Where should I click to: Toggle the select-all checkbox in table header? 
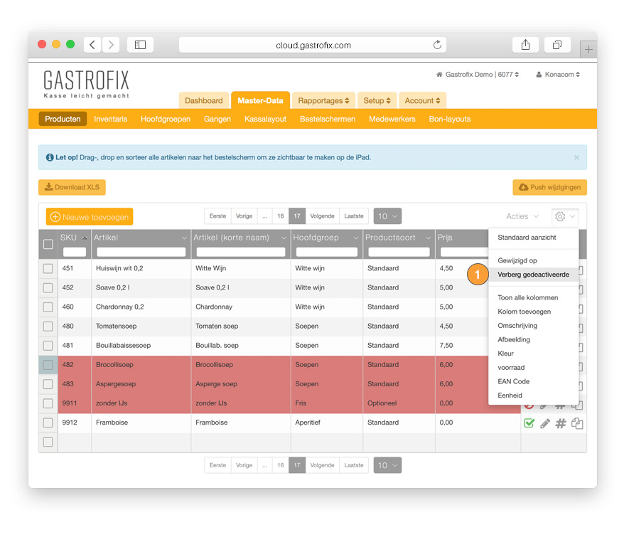tap(48, 244)
